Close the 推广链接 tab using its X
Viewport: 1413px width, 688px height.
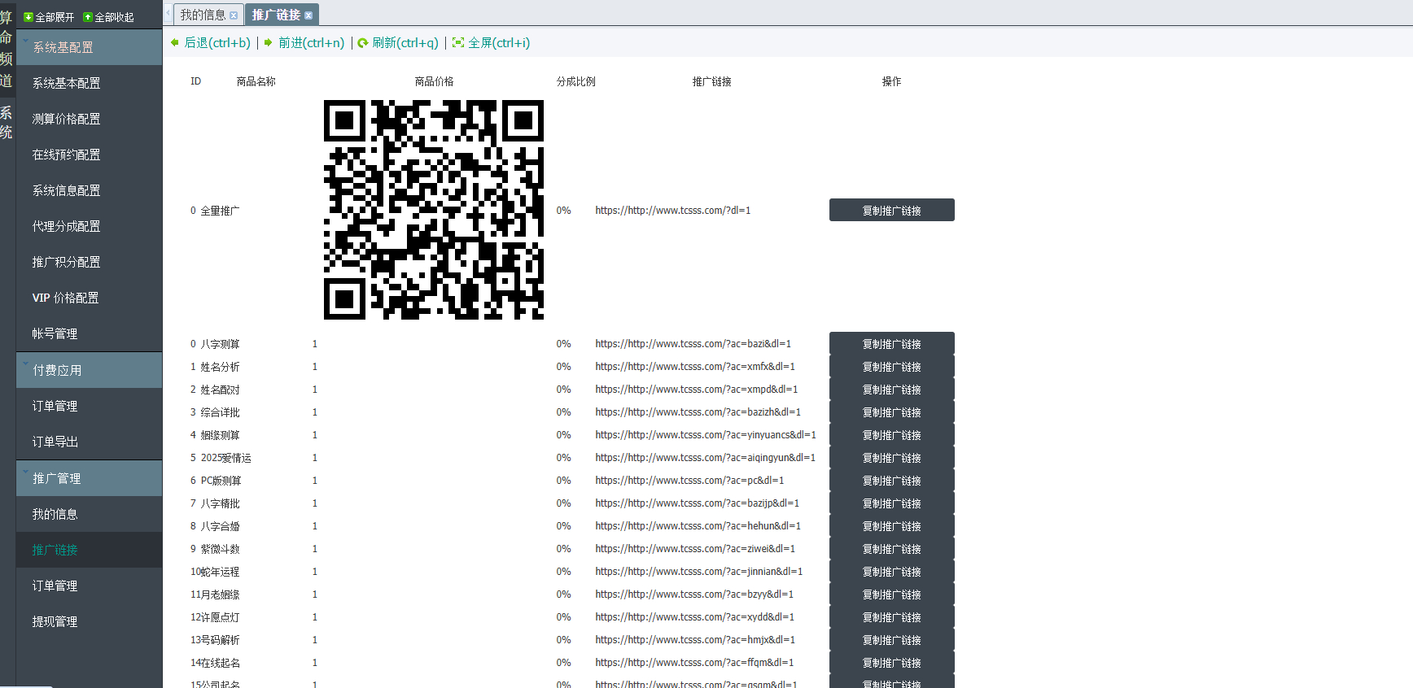point(308,15)
